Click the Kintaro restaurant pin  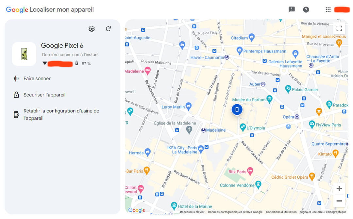click(x=335, y=153)
